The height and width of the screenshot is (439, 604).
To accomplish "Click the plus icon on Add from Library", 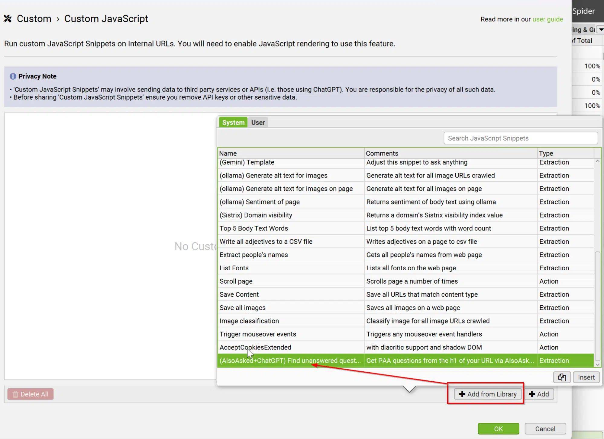I will point(462,394).
